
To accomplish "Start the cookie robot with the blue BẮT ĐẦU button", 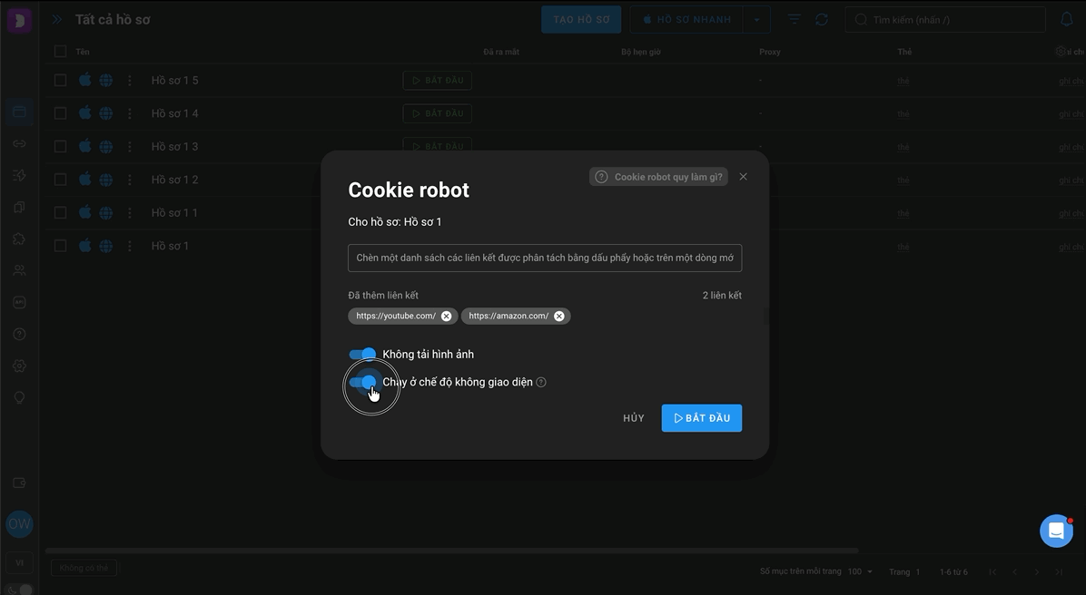I will tap(702, 418).
